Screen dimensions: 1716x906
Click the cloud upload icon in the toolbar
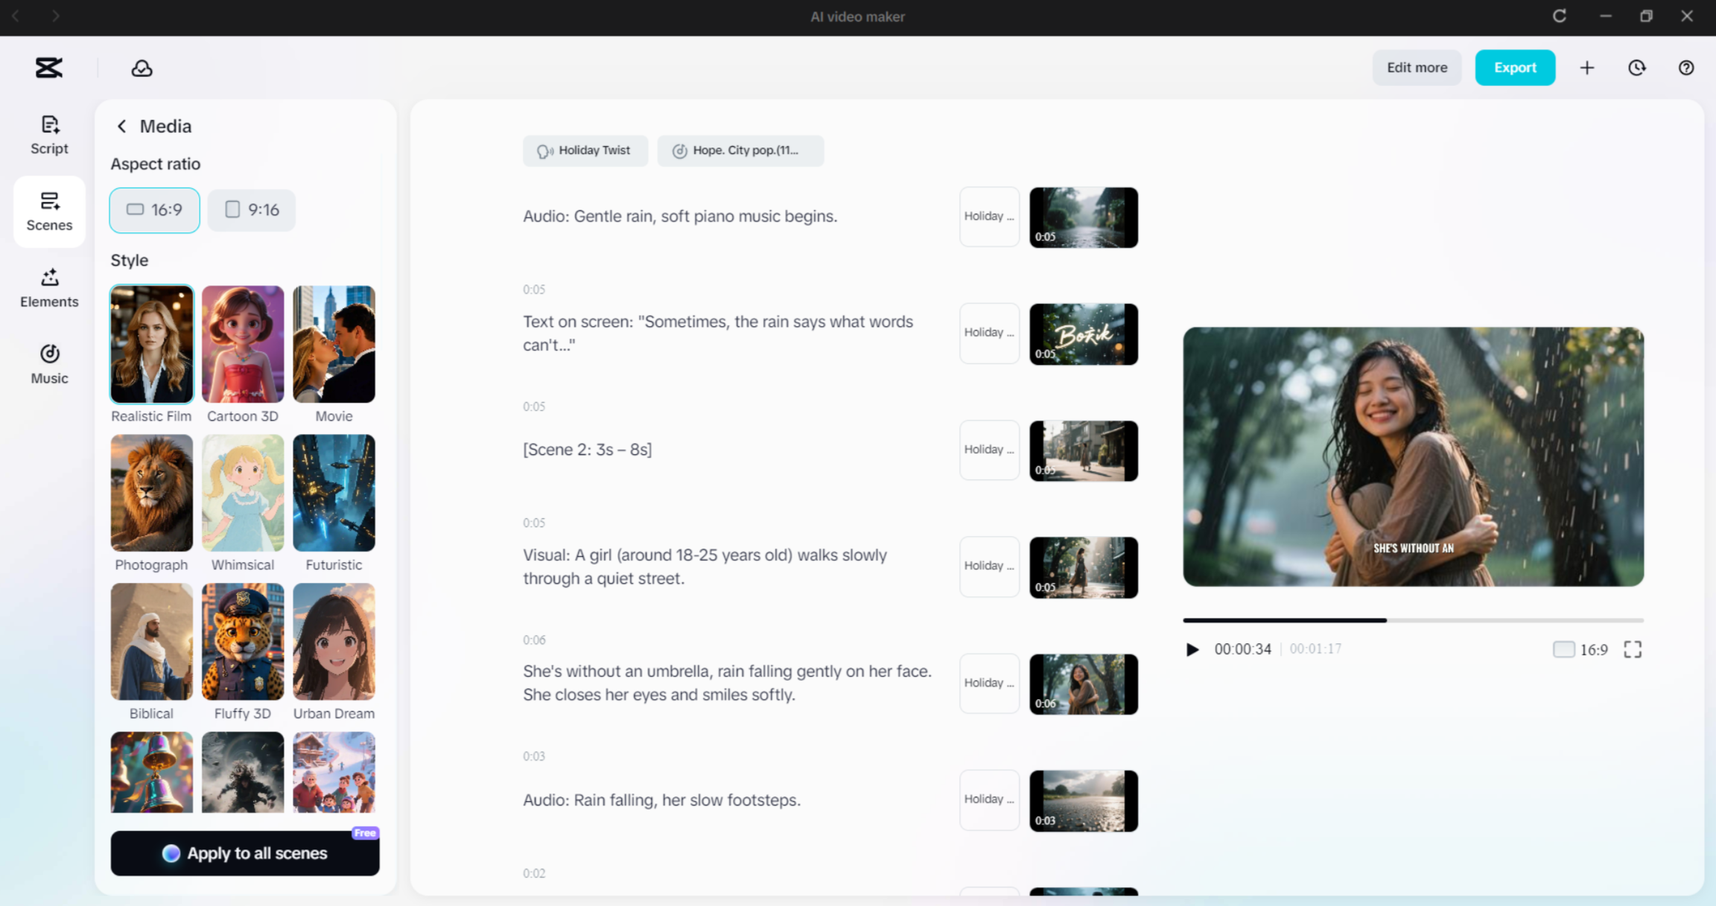click(141, 68)
